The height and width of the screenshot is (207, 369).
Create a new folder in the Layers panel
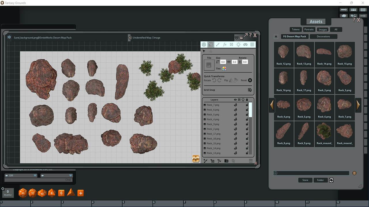(226, 161)
